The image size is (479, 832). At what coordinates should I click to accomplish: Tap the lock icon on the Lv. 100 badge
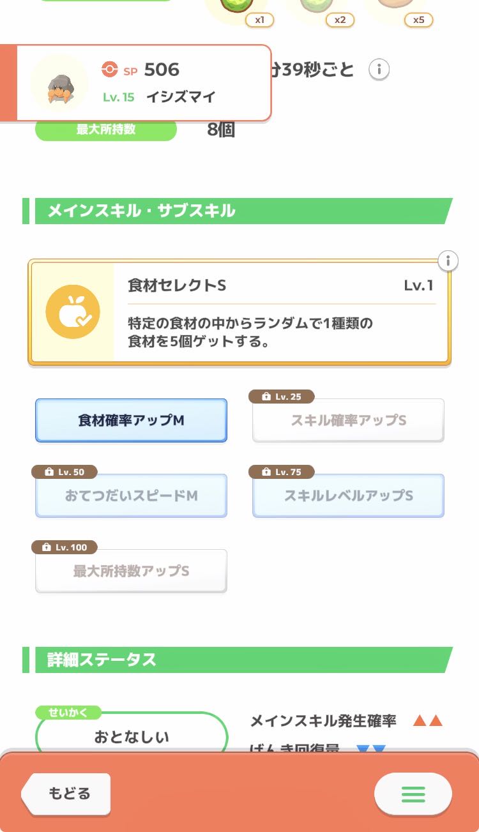46,547
